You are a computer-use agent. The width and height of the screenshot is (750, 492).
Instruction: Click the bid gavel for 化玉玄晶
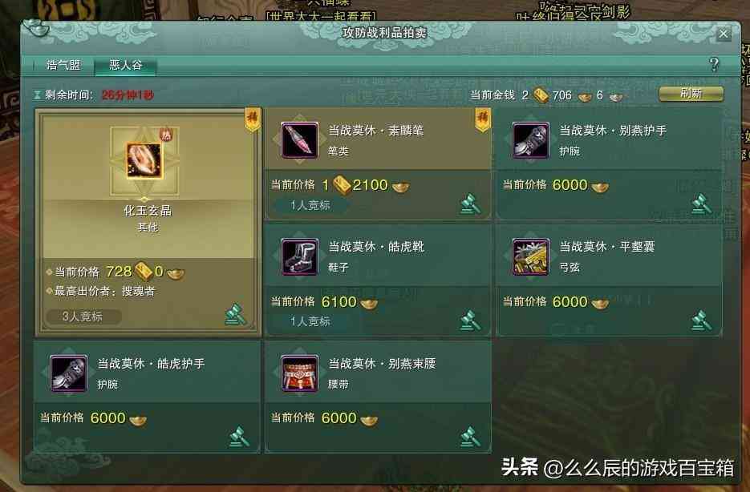click(235, 315)
